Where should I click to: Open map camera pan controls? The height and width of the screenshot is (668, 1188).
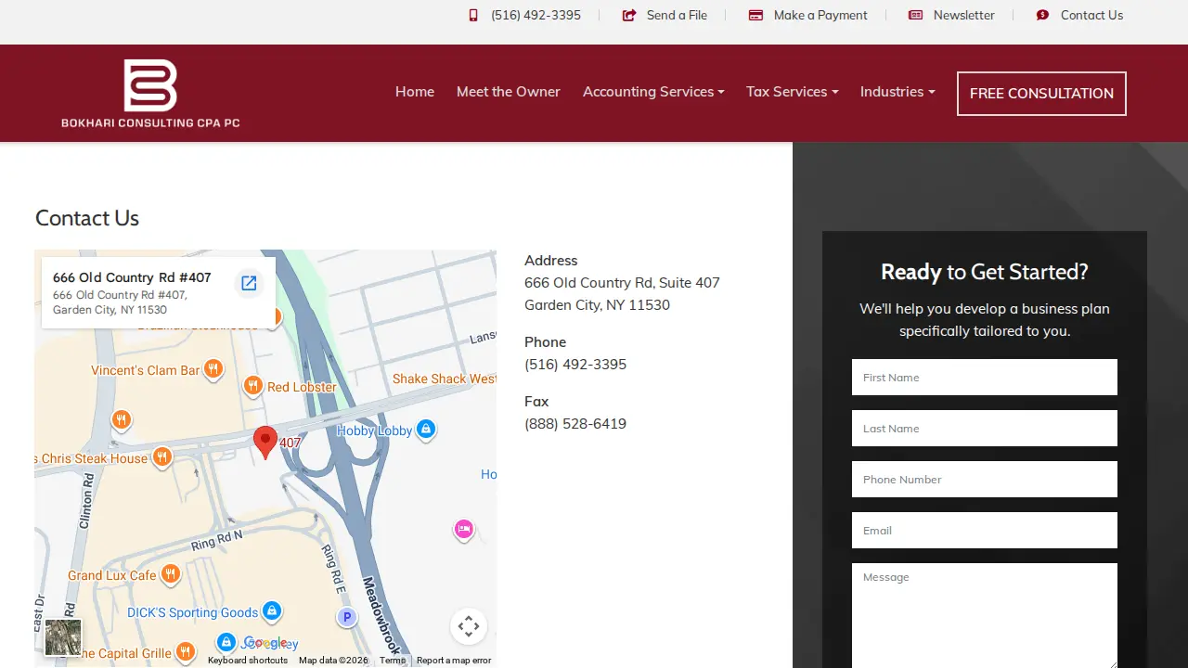(x=469, y=626)
